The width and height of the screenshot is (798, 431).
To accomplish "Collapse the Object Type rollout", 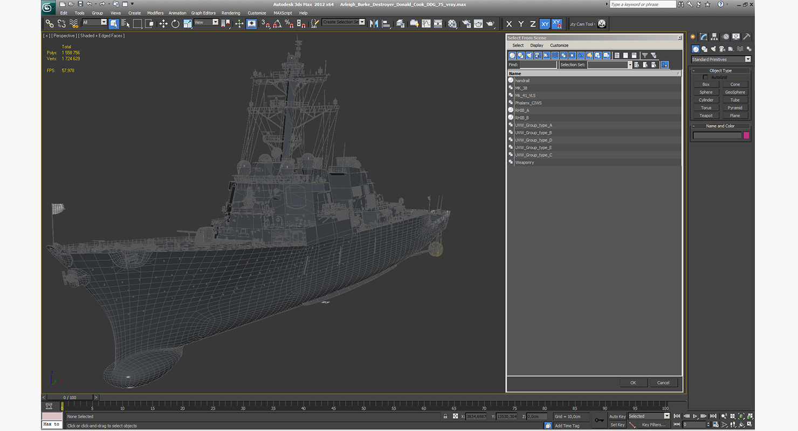I will 721,71.
